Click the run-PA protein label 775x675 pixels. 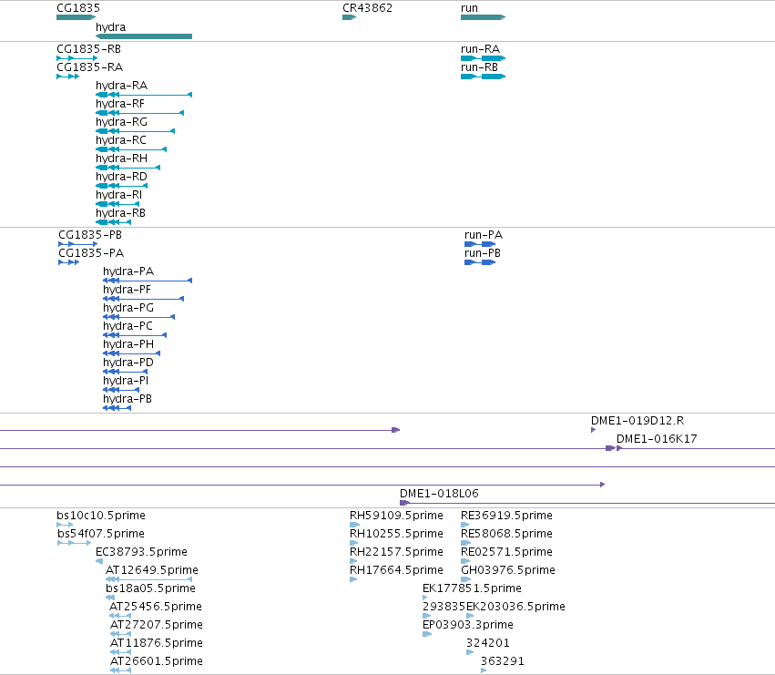tap(484, 235)
